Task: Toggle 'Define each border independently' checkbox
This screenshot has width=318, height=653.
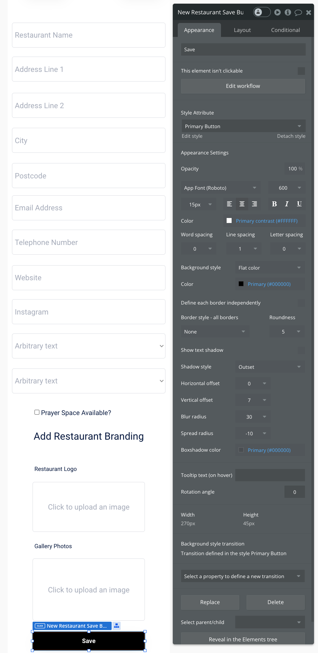Action: [x=301, y=303]
